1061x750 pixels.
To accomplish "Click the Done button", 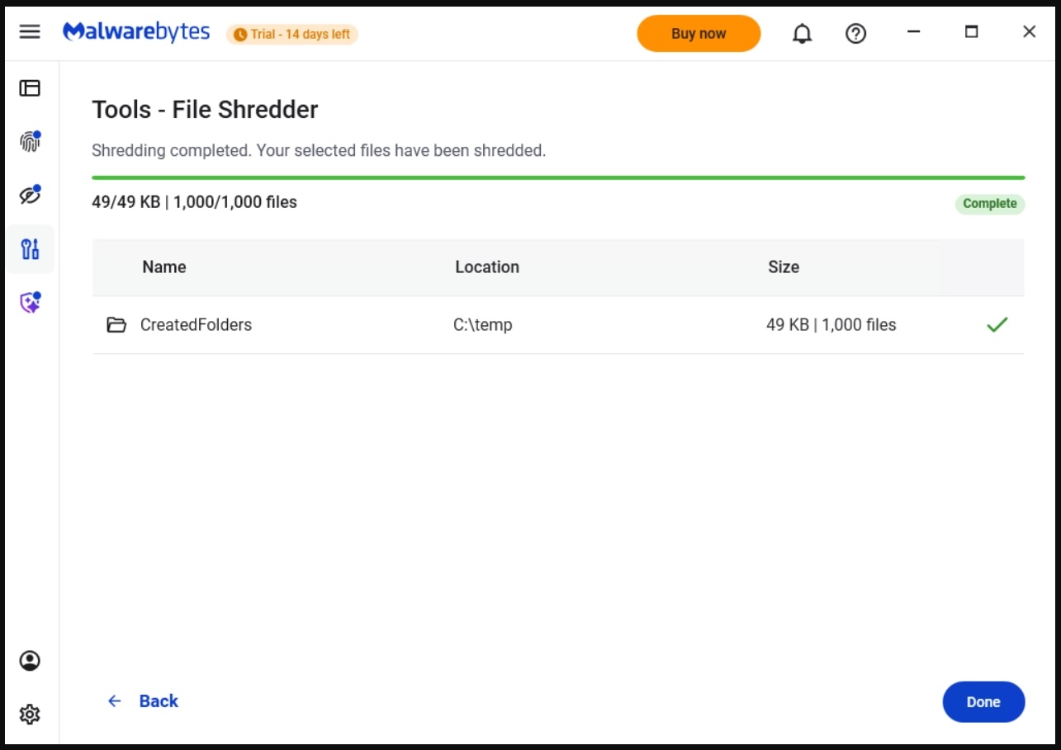I will tap(983, 702).
